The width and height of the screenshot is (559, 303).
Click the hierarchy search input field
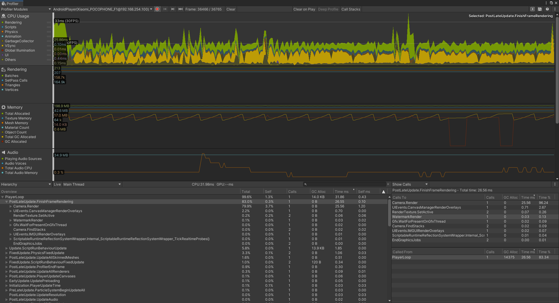pyautogui.click(x=345, y=184)
